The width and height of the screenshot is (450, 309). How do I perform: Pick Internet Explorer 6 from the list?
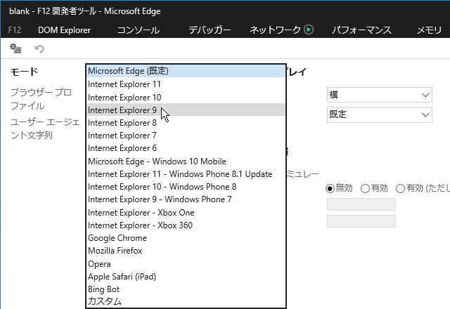coord(186,148)
